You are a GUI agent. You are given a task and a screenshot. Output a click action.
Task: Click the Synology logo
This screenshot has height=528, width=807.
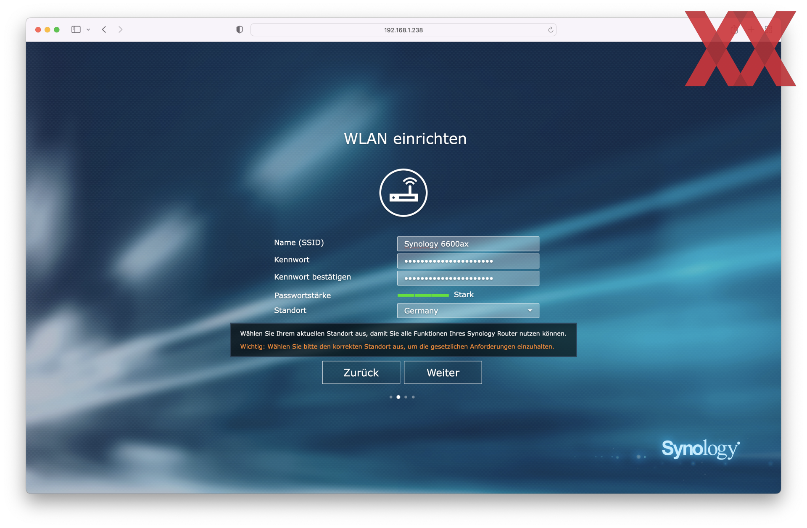(x=701, y=449)
